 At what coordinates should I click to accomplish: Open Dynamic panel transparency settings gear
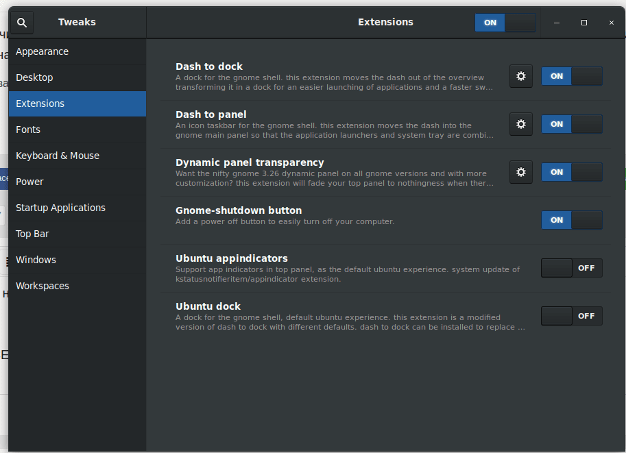[x=520, y=172]
